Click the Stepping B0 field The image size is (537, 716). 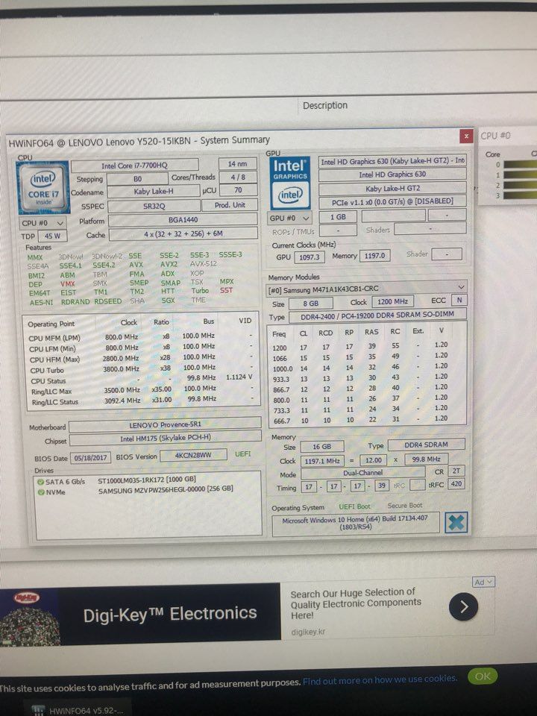137,178
